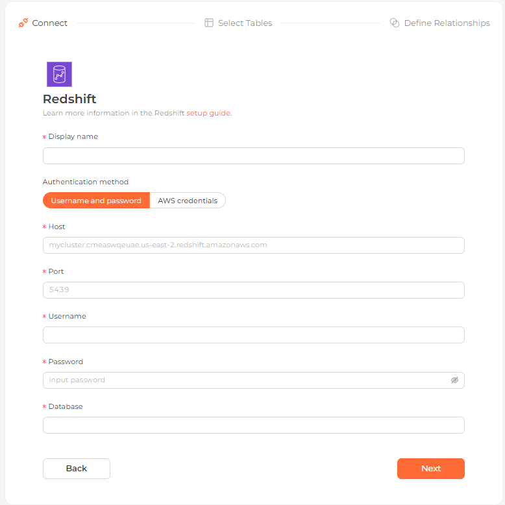Select the Connect step label
The height and width of the screenshot is (505, 505).
49,23
